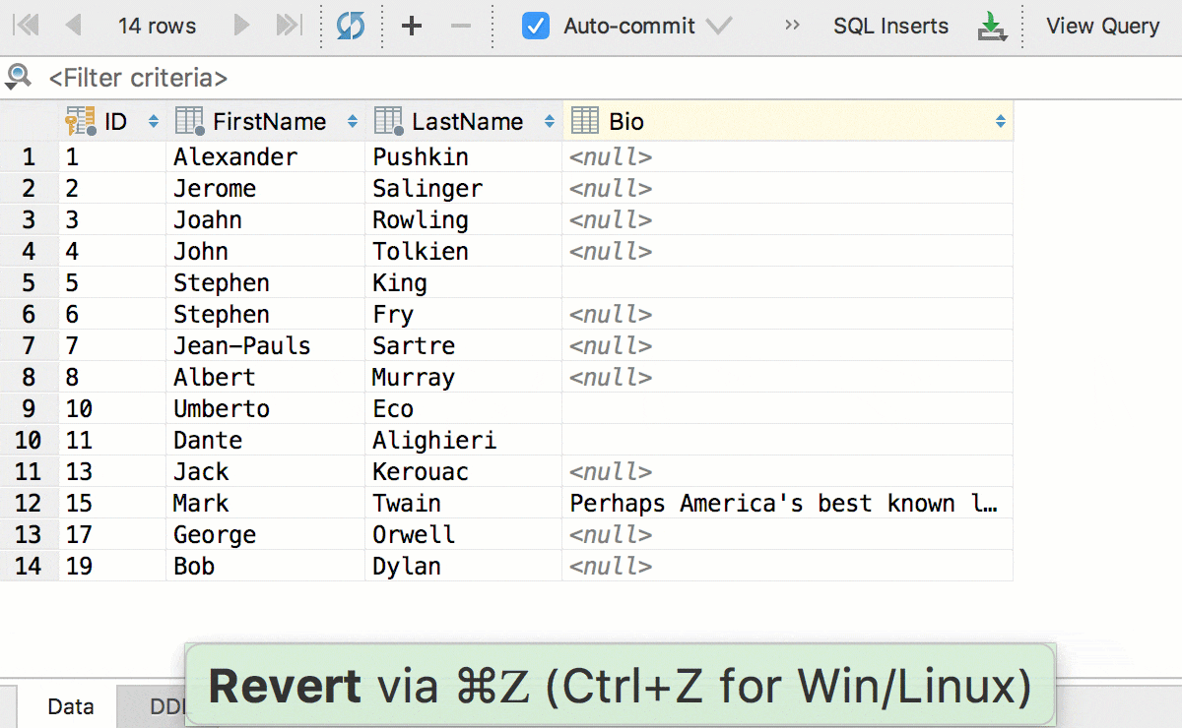Click the filter search magnifier icon

point(18,77)
